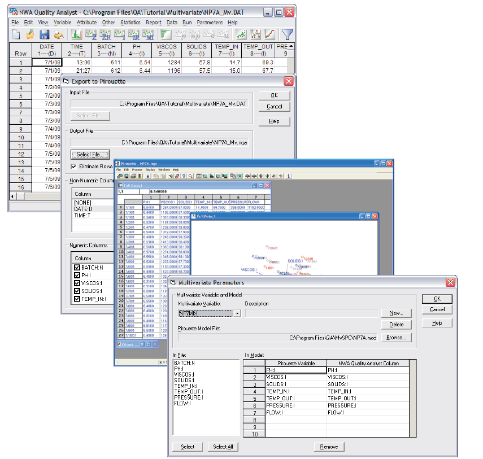Expand the Multivariate Variable dropdown
The height and width of the screenshot is (459, 483).
[x=237, y=313]
